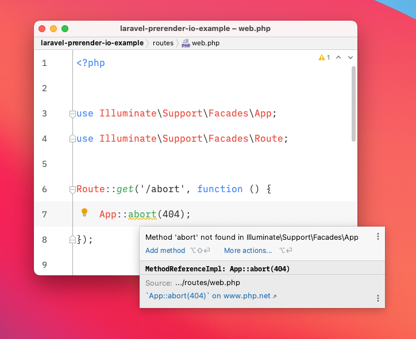This screenshot has height=339, width=416.
Task: Click line number 5 in the gutter
Action: coord(44,164)
